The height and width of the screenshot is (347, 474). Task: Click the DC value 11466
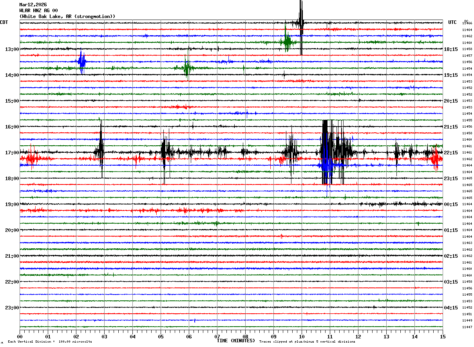click(x=467, y=23)
